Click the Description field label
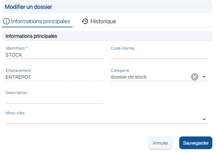Screen dimensions: 216x154 coord(17,93)
